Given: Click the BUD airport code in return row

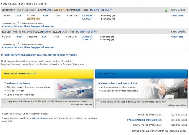Looking at the screenshot, I should [19, 37].
